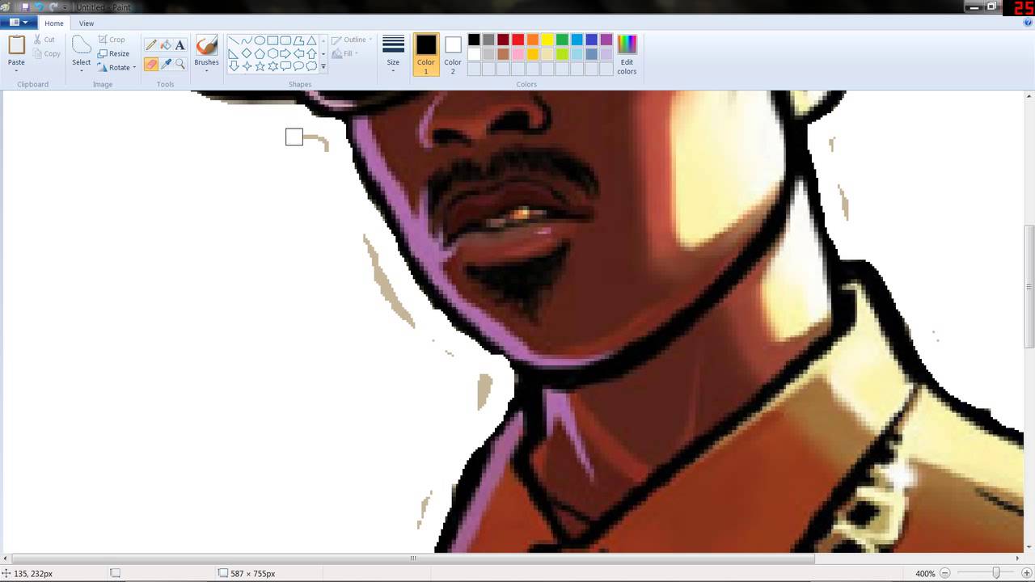
Task: Select the Magnifier tool
Action: 180,64
